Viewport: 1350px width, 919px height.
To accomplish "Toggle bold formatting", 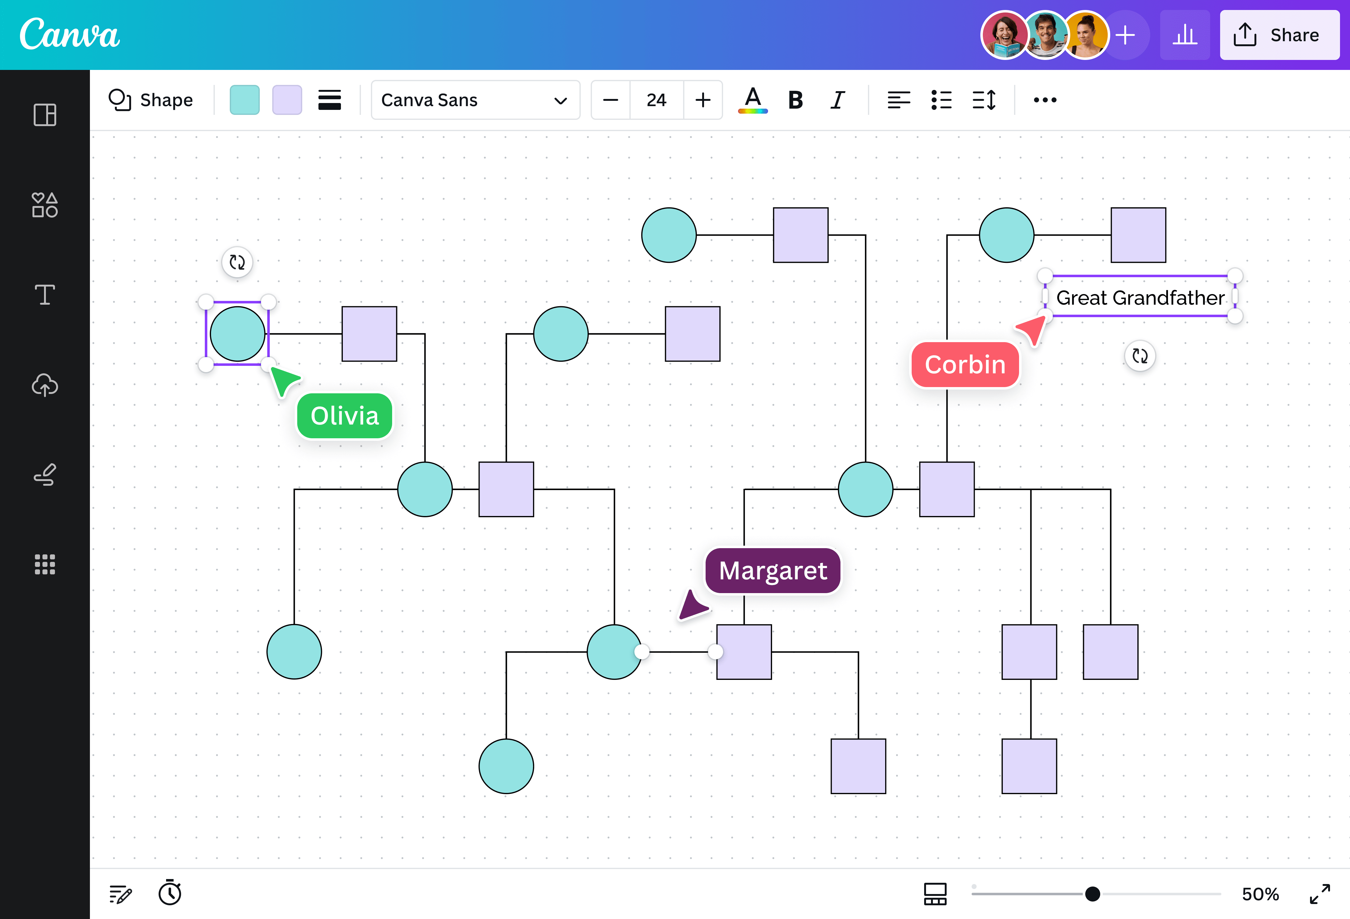I will click(x=795, y=100).
